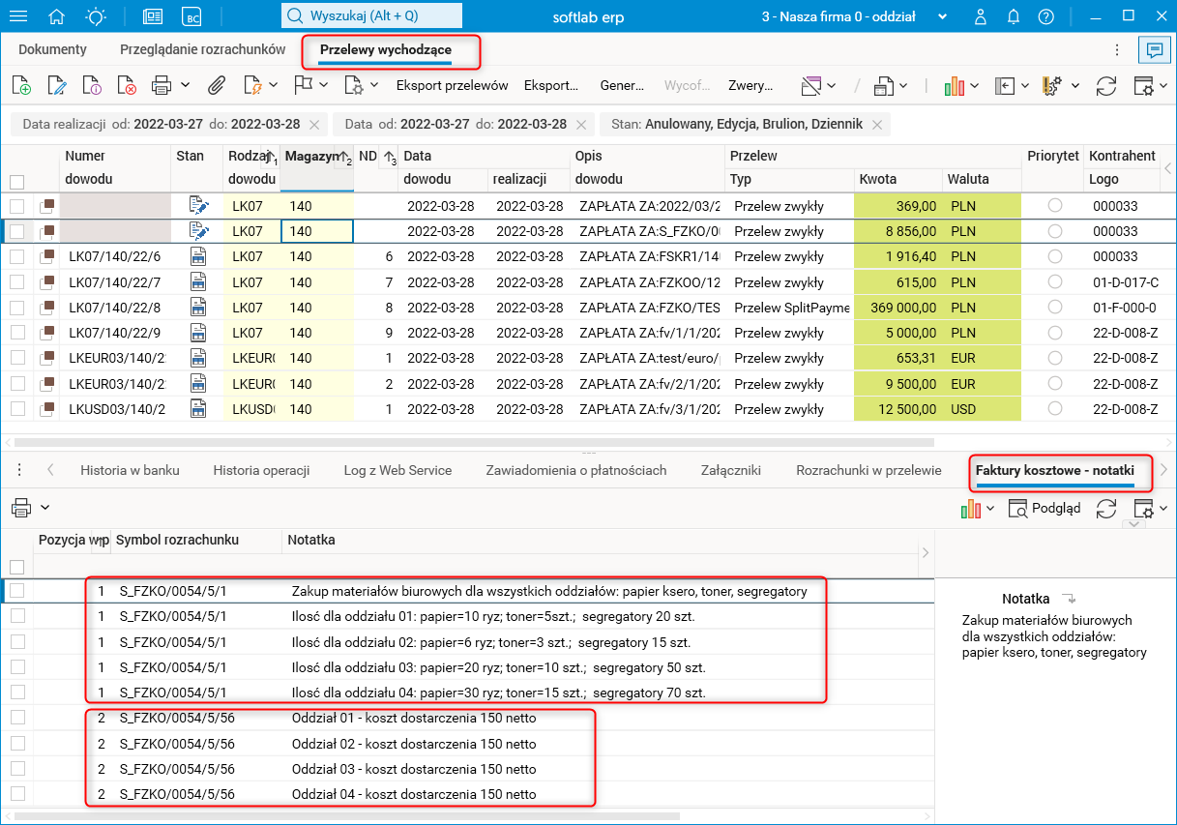Click the add new document icon
The image size is (1177, 825).
21,86
